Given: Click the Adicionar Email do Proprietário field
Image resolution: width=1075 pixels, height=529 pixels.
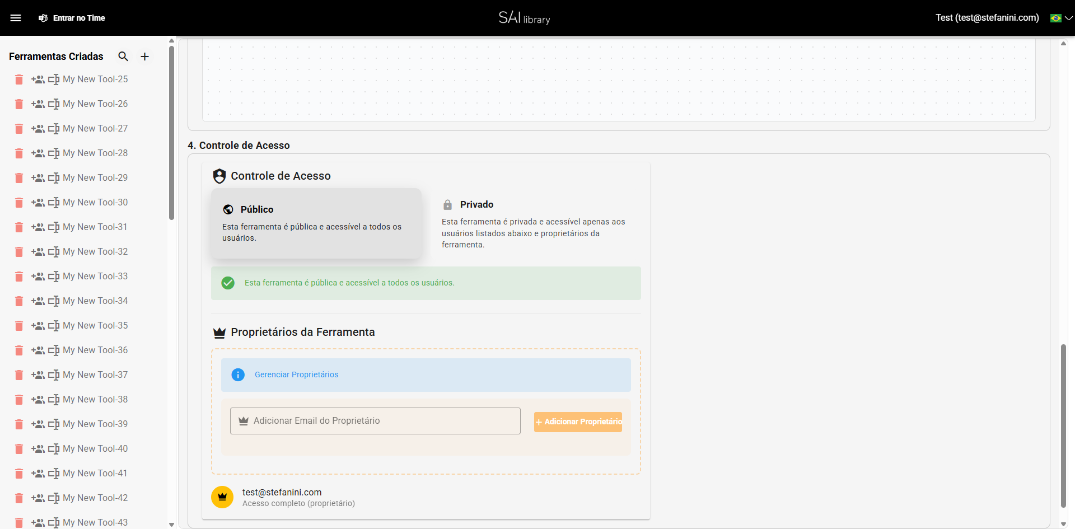Looking at the screenshot, I should point(375,420).
